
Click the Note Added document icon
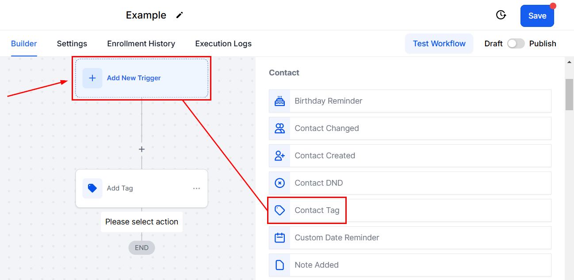click(279, 265)
